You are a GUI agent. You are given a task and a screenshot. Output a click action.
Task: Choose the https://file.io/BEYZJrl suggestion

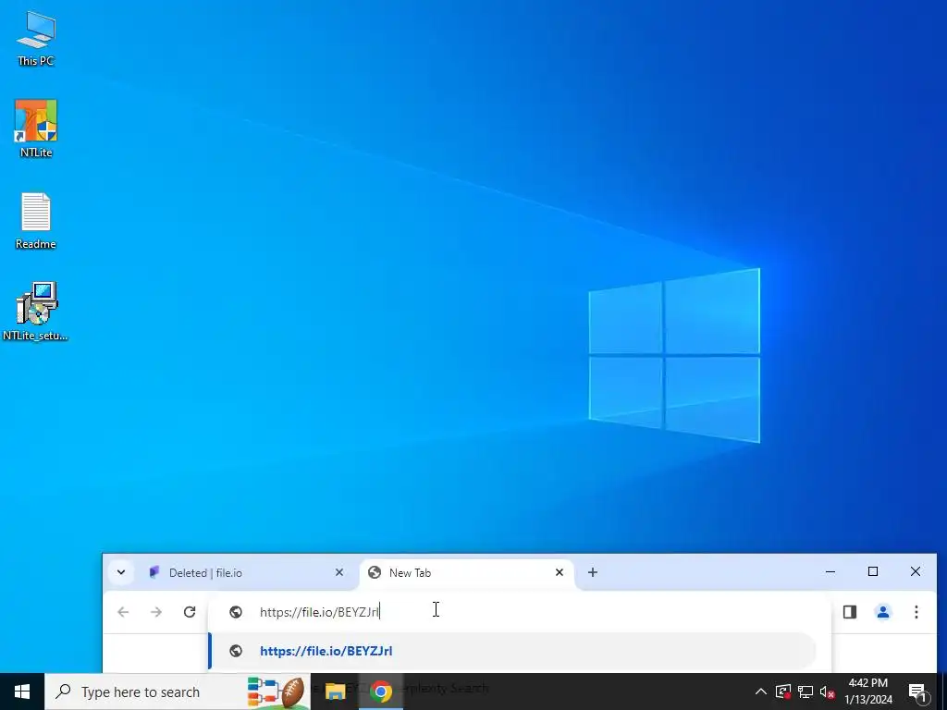[513, 651]
